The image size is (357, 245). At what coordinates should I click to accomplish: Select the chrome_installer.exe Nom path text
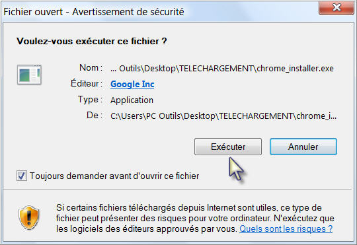pos(222,68)
